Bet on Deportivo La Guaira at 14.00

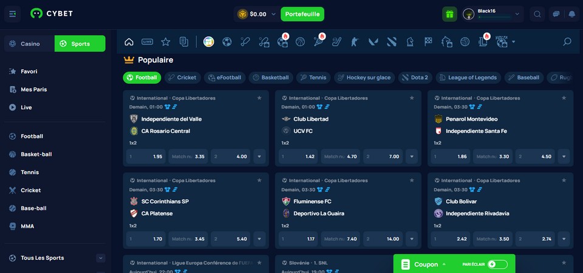click(383, 239)
